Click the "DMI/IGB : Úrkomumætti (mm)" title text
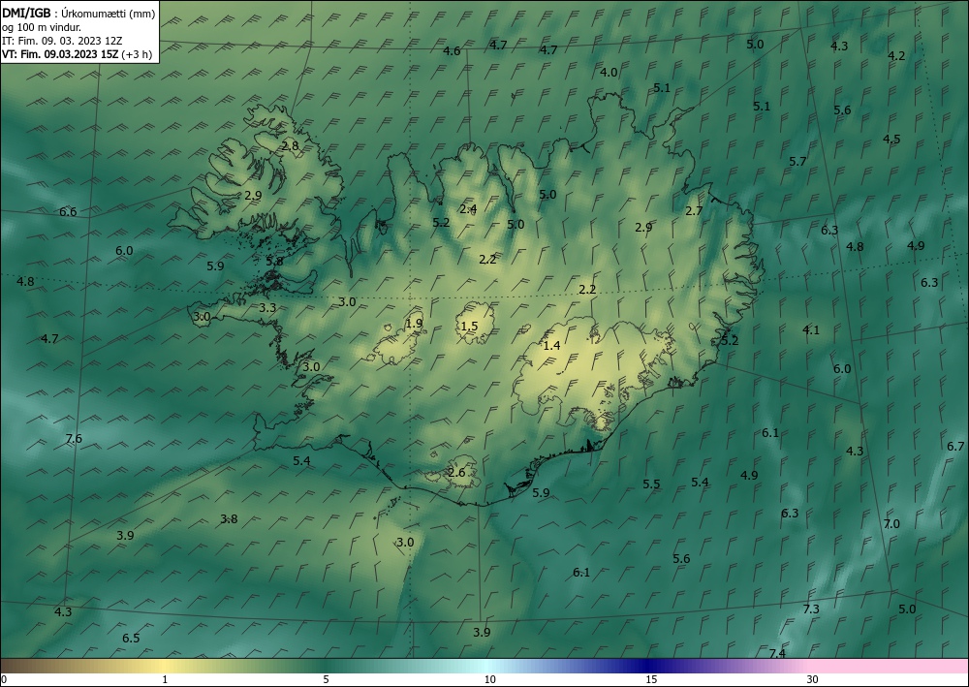This screenshot has width=969, height=687. pos(78,13)
